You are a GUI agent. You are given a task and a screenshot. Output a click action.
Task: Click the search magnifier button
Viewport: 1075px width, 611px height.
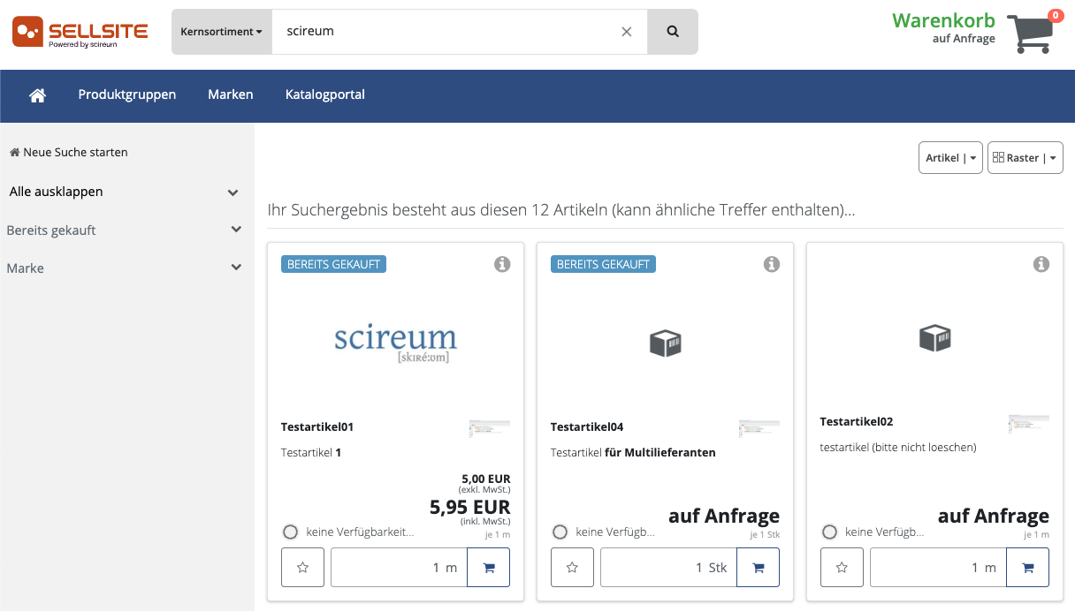673,32
